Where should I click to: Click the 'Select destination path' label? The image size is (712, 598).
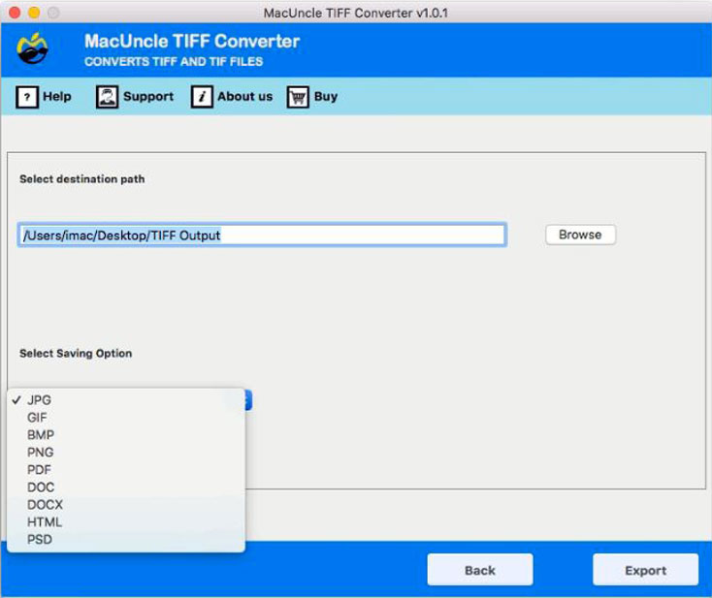pyautogui.click(x=82, y=179)
